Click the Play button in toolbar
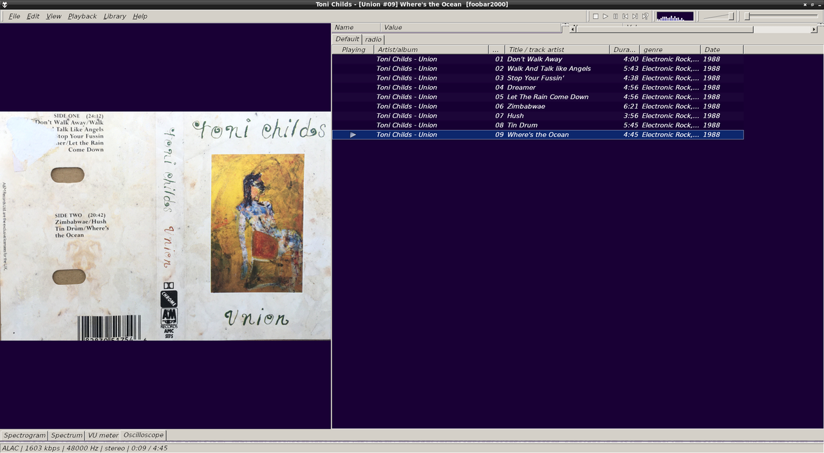Viewport: 824px width, 453px height. 605,16
